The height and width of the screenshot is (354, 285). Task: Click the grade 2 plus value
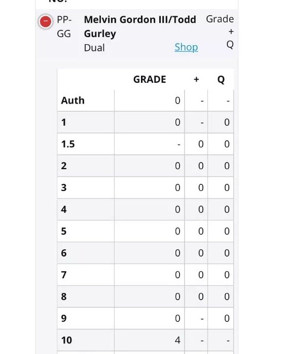pos(201,166)
